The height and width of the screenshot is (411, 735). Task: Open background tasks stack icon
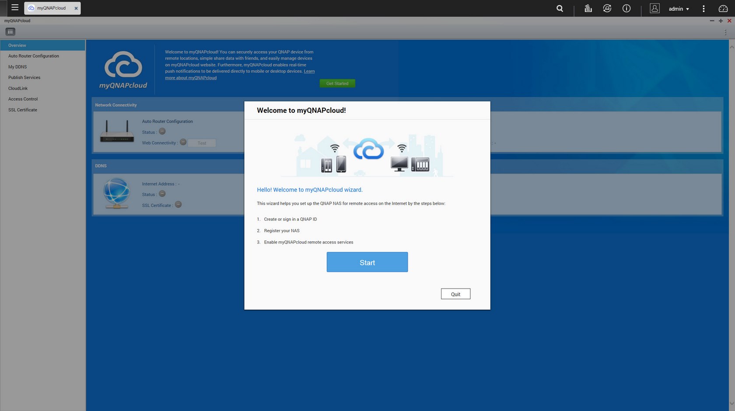[588, 8]
